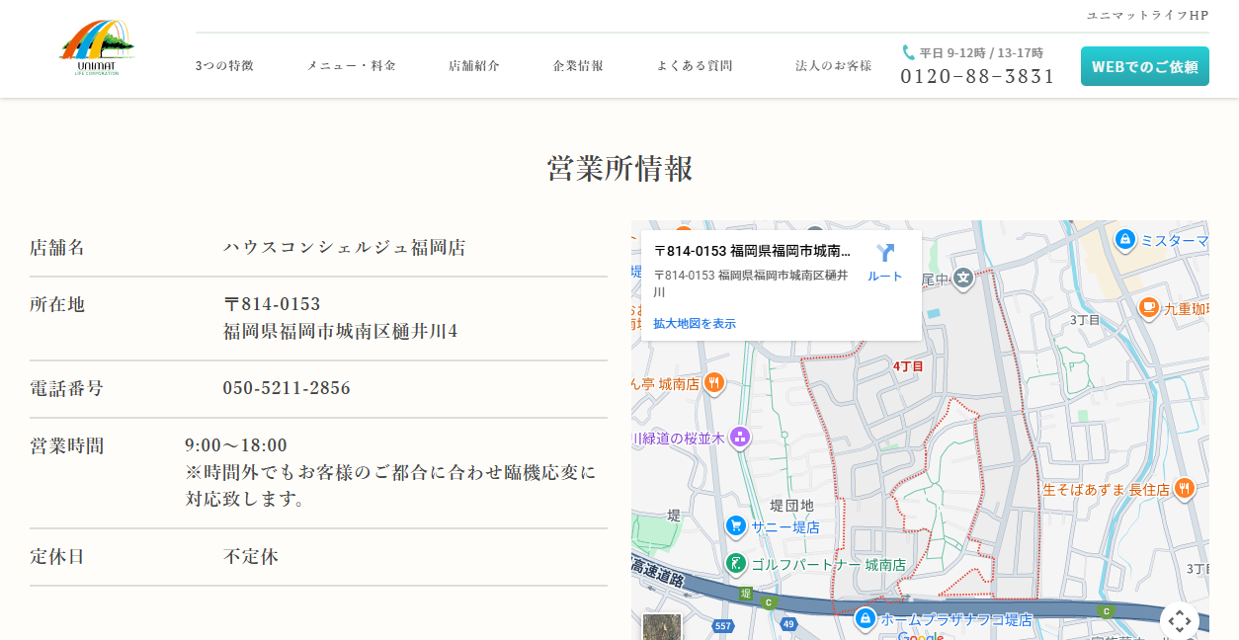This screenshot has height=640, width=1239.
Task: Click the 九重珈琲 coffee cup marker
Action: pyautogui.click(x=1147, y=308)
